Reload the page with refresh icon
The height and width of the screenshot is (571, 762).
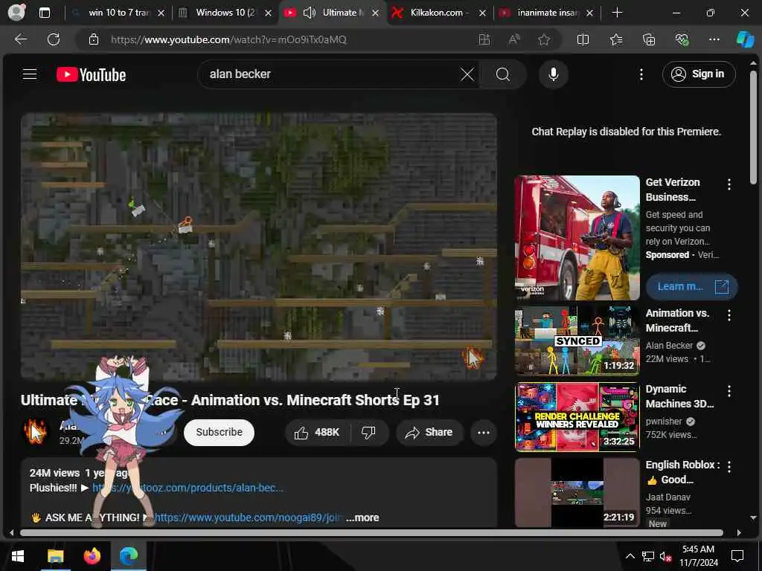(x=54, y=39)
